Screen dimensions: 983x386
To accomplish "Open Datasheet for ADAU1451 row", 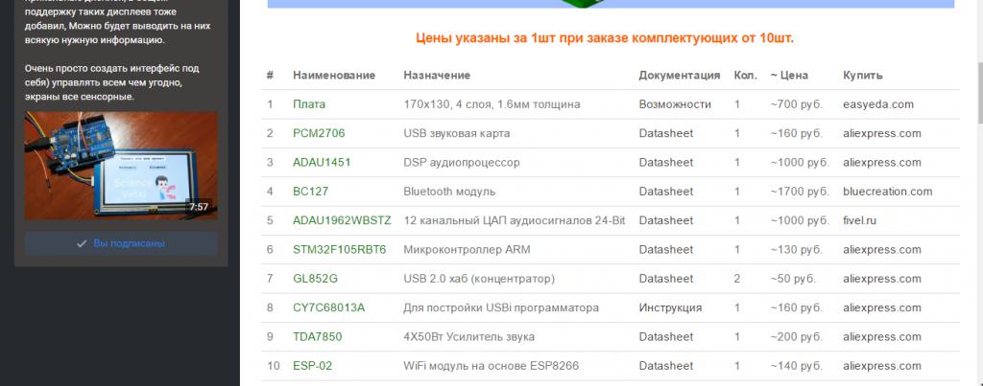I will click(x=666, y=163).
